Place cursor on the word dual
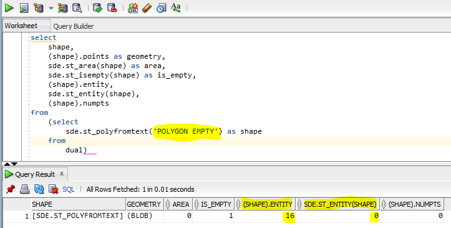The height and width of the screenshot is (228, 451). pos(74,150)
